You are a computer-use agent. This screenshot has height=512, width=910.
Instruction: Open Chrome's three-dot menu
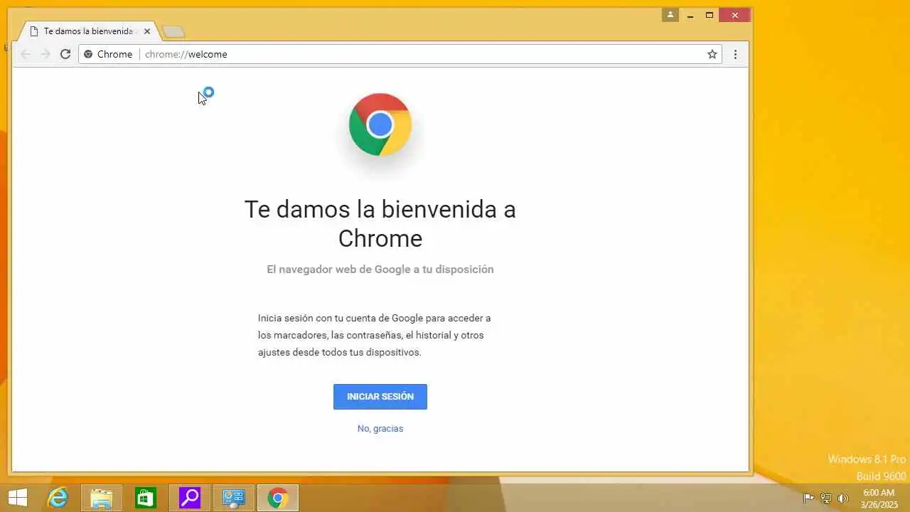(x=735, y=54)
